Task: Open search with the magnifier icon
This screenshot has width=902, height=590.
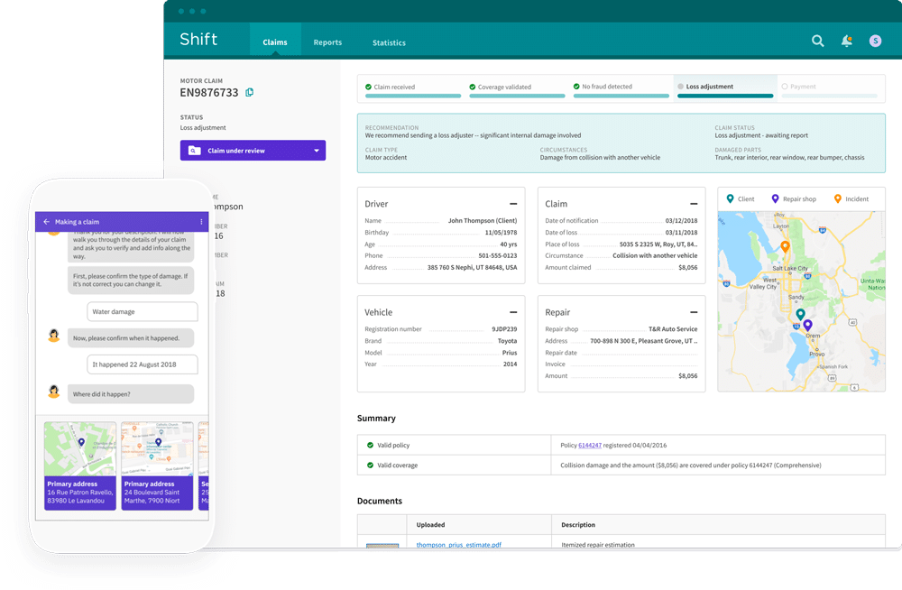Action: 817,41
